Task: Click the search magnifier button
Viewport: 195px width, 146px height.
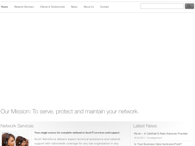Action: coord(189,6)
